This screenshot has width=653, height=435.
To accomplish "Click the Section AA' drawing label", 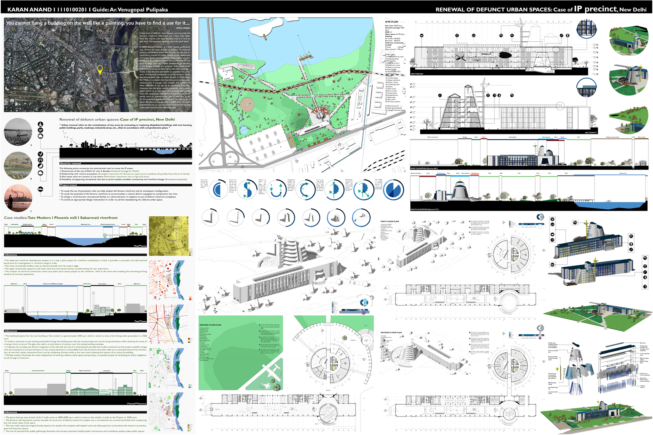I will point(417,74).
